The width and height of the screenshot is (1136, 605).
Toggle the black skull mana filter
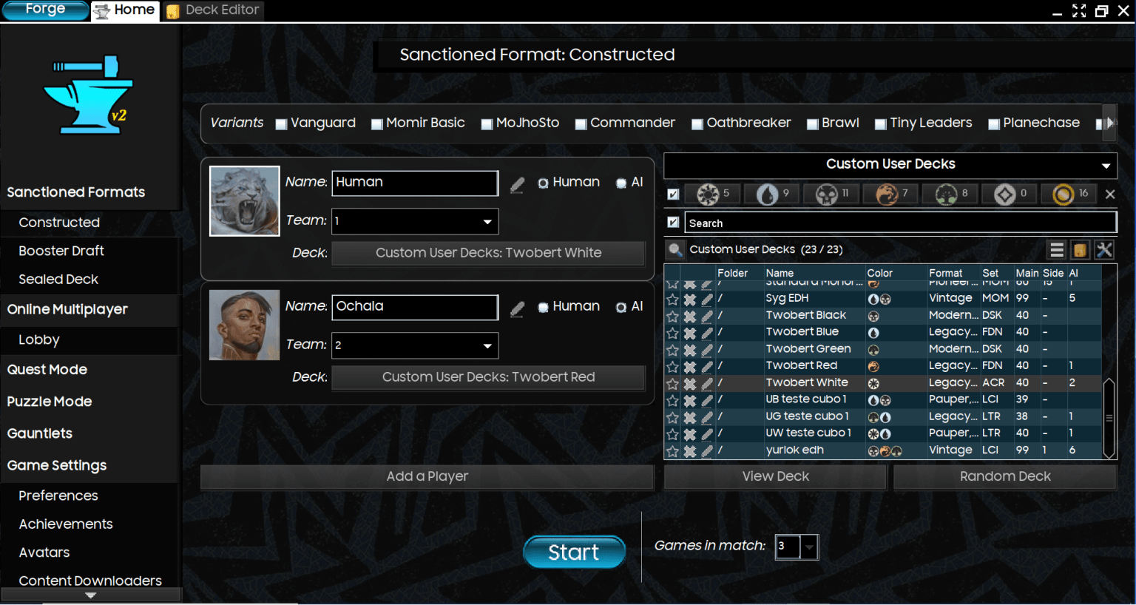pyautogui.click(x=826, y=195)
